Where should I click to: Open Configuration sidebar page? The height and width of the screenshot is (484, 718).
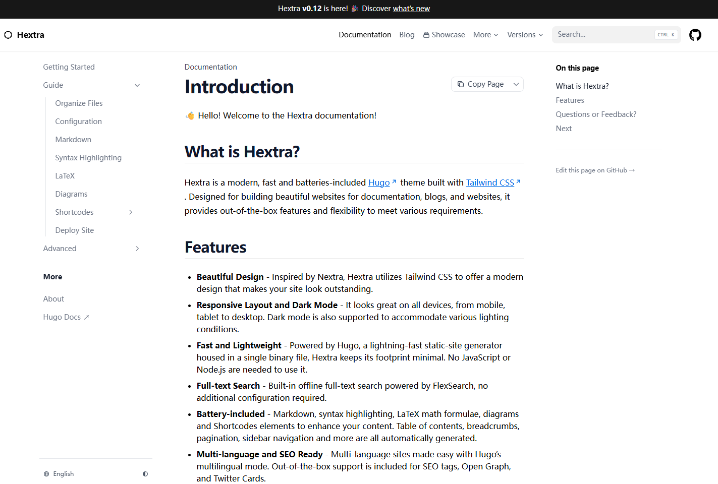tap(78, 122)
